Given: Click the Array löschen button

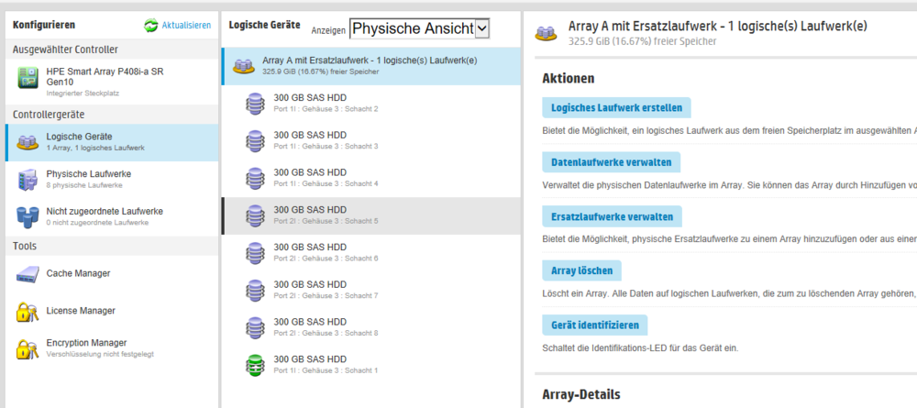Looking at the screenshot, I should point(582,270).
